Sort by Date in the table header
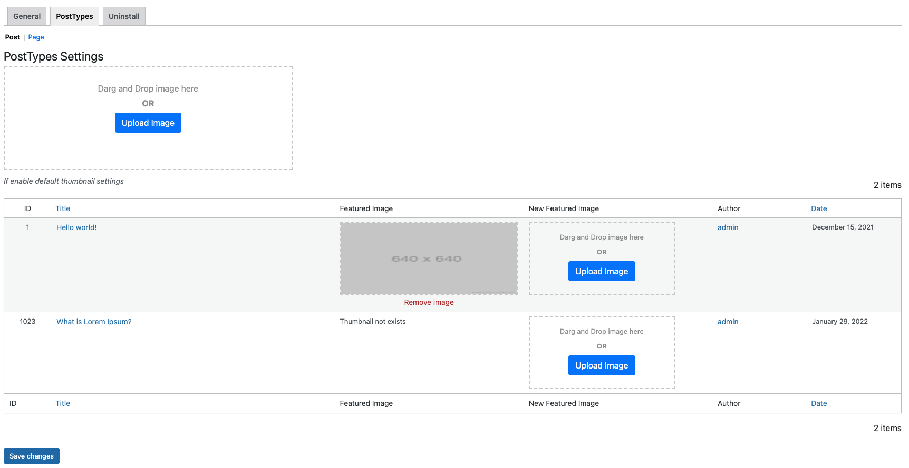The image size is (909, 468). point(819,208)
